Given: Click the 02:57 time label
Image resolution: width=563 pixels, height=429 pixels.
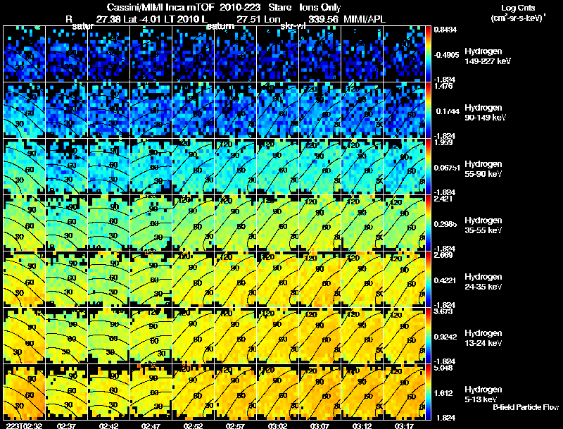Looking at the screenshot, I should click(x=235, y=425).
